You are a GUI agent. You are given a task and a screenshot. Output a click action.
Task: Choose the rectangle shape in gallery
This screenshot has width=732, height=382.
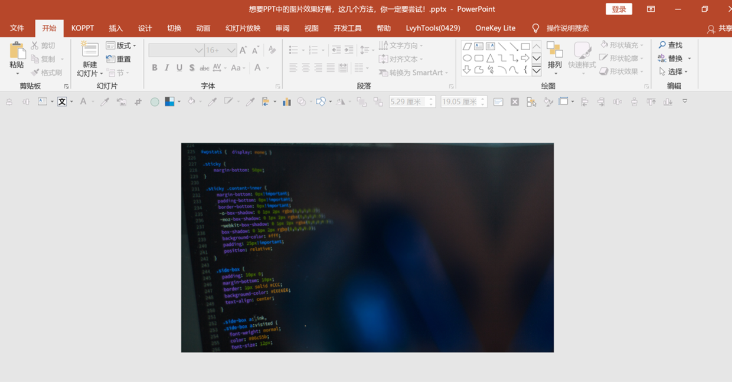pos(525,47)
